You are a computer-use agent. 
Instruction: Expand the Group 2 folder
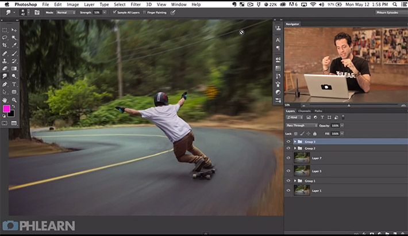click(295, 148)
